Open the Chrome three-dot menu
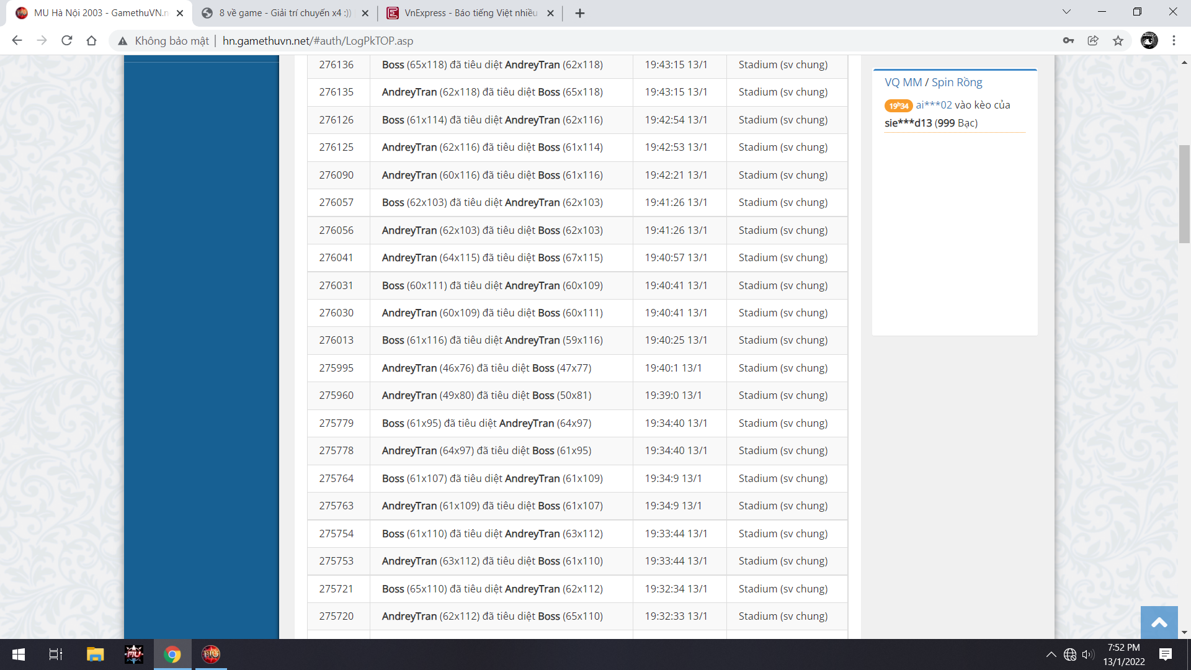The image size is (1191, 670). tap(1174, 40)
